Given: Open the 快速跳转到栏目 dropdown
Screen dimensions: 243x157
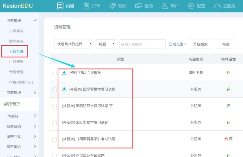Looking at the screenshot, I should (74, 44).
